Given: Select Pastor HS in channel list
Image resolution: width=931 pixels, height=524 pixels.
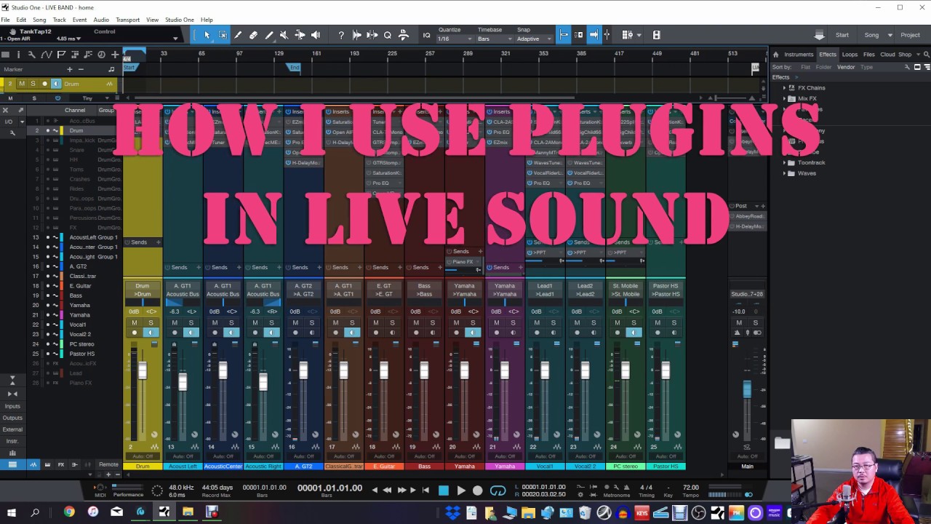Looking at the screenshot, I should 82,354.
